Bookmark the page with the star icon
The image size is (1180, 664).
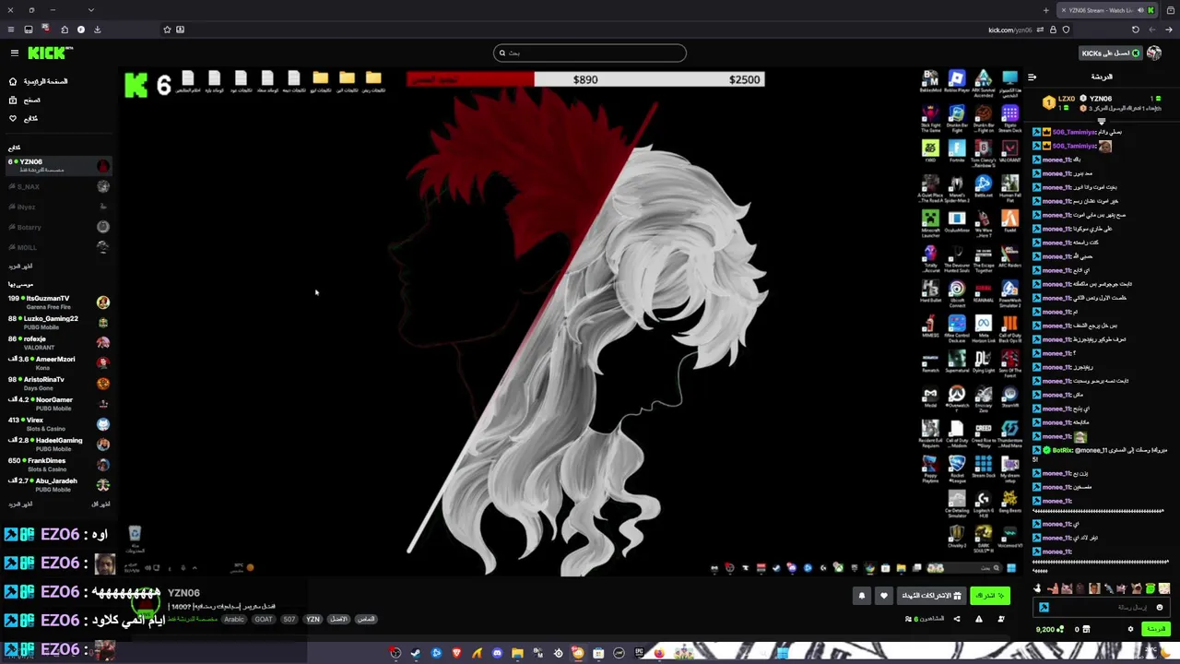pos(167,30)
